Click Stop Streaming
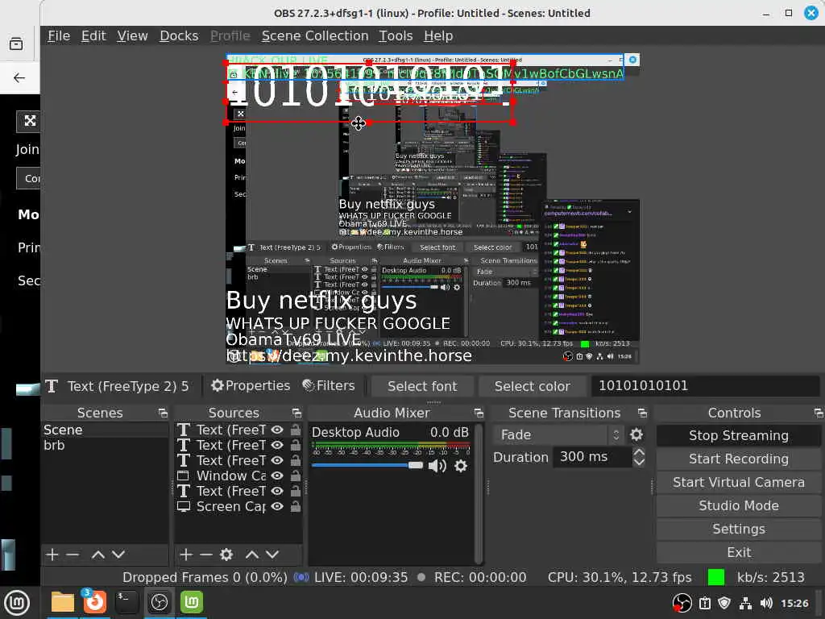This screenshot has width=825, height=619. point(739,435)
